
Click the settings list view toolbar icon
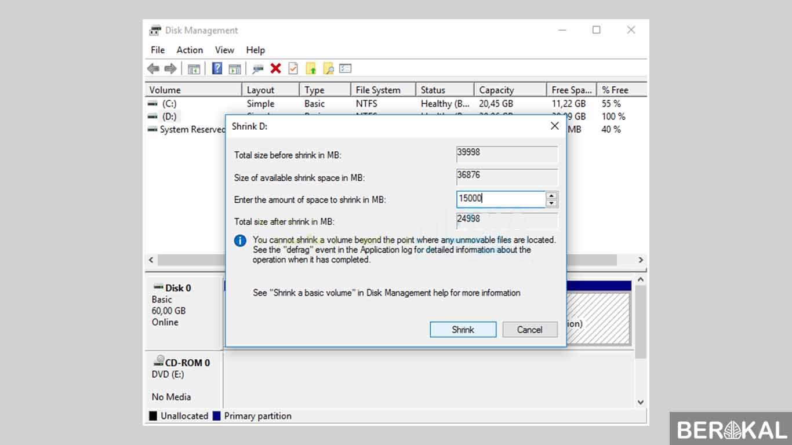click(346, 68)
